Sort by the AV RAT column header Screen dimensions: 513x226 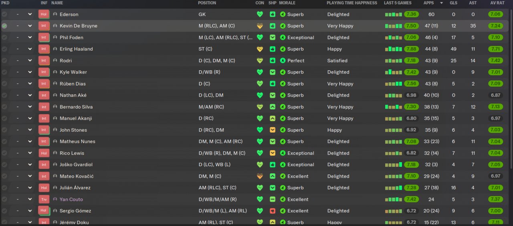pyautogui.click(x=497, y=3)
